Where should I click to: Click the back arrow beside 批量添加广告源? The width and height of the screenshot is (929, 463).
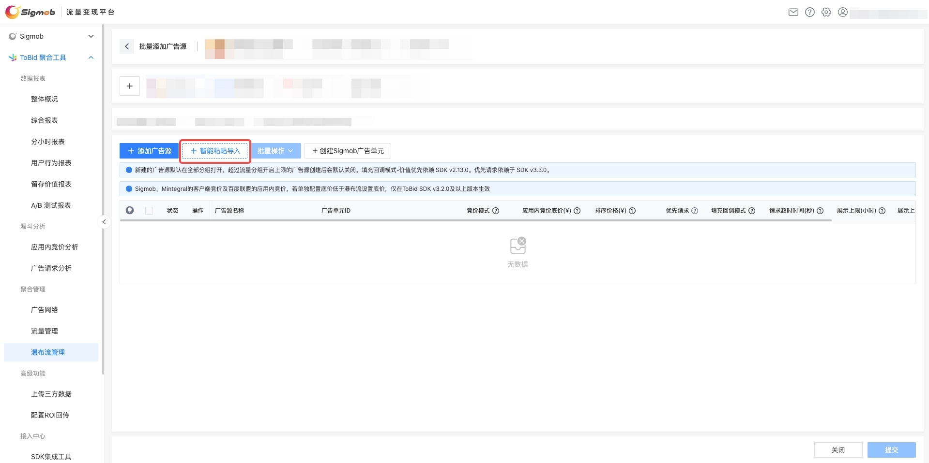pyautogui.click(x=127, y=46)
